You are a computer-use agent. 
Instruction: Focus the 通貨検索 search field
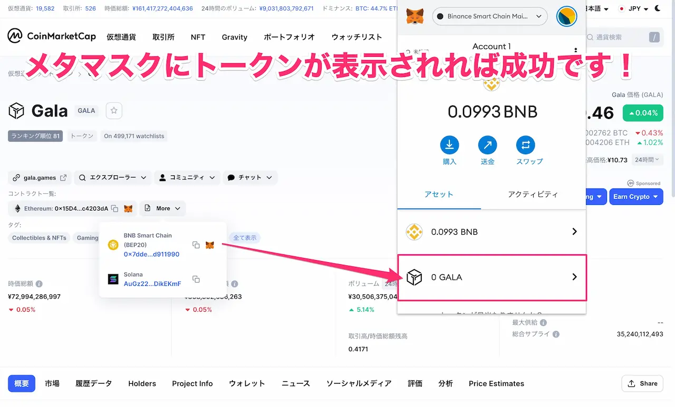(x=623, y=37)
